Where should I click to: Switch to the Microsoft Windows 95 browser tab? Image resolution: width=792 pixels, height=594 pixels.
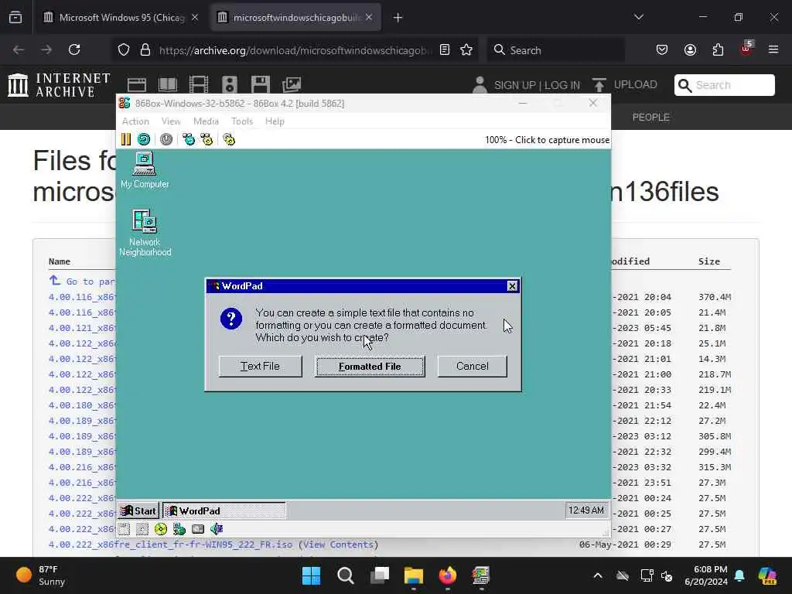(x=121, y=18)
